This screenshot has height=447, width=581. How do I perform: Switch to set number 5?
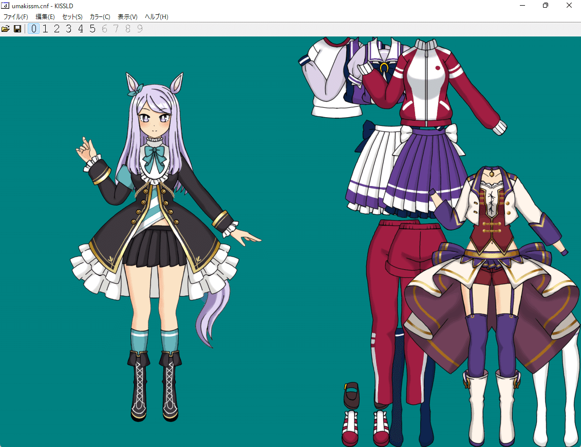[92, 29]
